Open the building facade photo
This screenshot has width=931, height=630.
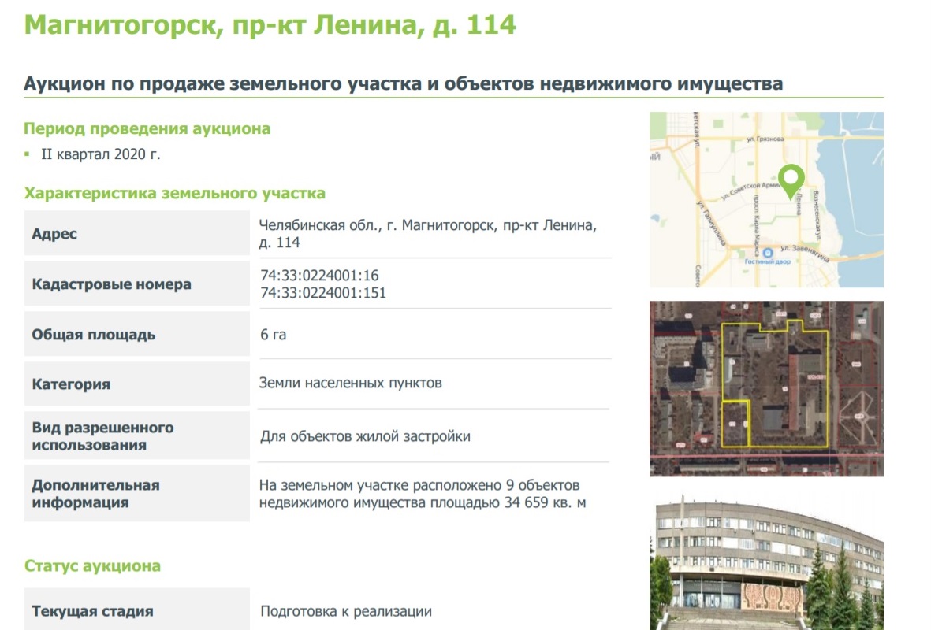point(766,561)
